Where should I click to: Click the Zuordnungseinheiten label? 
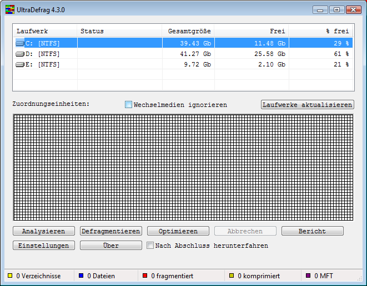point(51,104)
